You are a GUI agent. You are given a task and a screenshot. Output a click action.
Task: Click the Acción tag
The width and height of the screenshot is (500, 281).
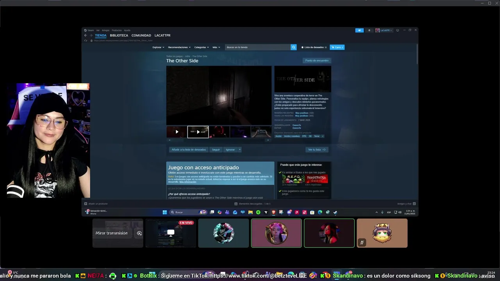click(x=278, y=136)
